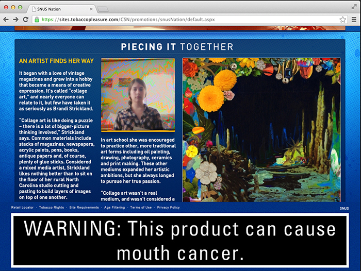Click the fullscreen arrows icon in the title bar
Image resolution: width=361 pixels, height=271 pixels.
354,7
